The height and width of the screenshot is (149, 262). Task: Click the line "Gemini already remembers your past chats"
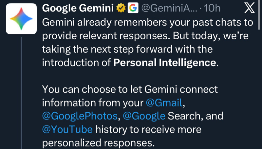coord(147,23)
